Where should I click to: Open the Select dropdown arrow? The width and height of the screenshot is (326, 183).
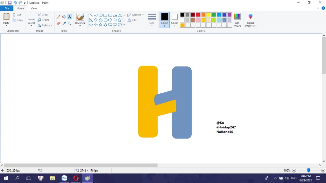coord(31,26)
